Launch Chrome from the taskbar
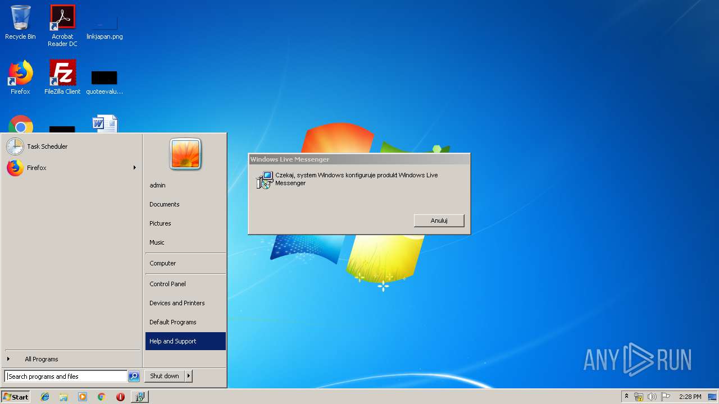 pyautogui.click(x=101, y=397)
